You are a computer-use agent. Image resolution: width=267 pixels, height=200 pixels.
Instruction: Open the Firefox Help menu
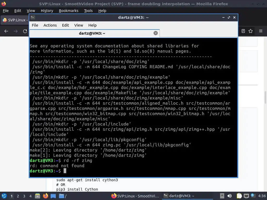(102, 11)
